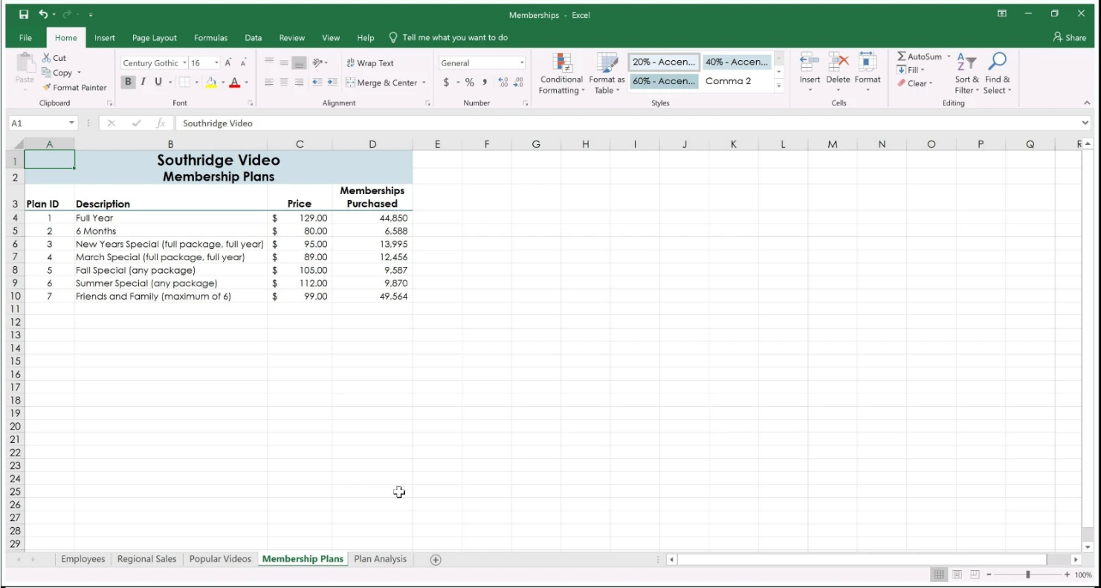The width and height of the screenshot is (1101, 588).
Task: Open the Page Layout ribbon tab
Action: [x=154, y=38]
